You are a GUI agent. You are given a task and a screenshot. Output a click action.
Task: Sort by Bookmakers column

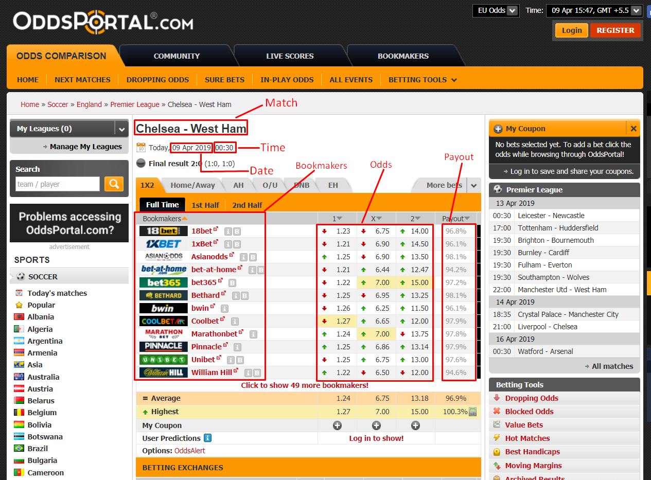(x=165, y=219)
